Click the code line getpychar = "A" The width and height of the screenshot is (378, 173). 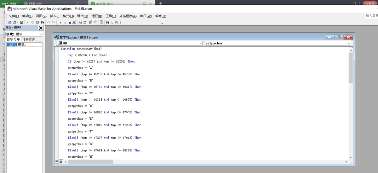(81, 68)
